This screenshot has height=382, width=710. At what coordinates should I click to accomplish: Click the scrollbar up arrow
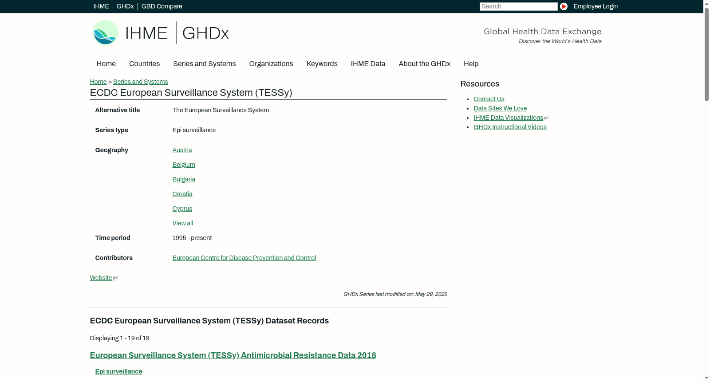tap(706, 4)
